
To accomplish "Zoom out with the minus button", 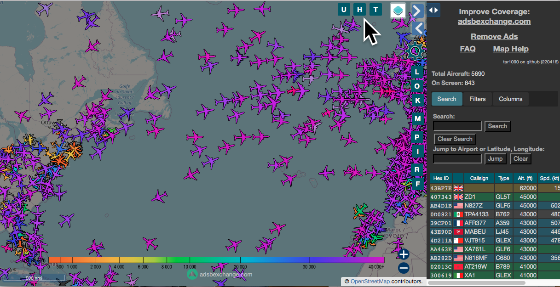I will [404, 268].
